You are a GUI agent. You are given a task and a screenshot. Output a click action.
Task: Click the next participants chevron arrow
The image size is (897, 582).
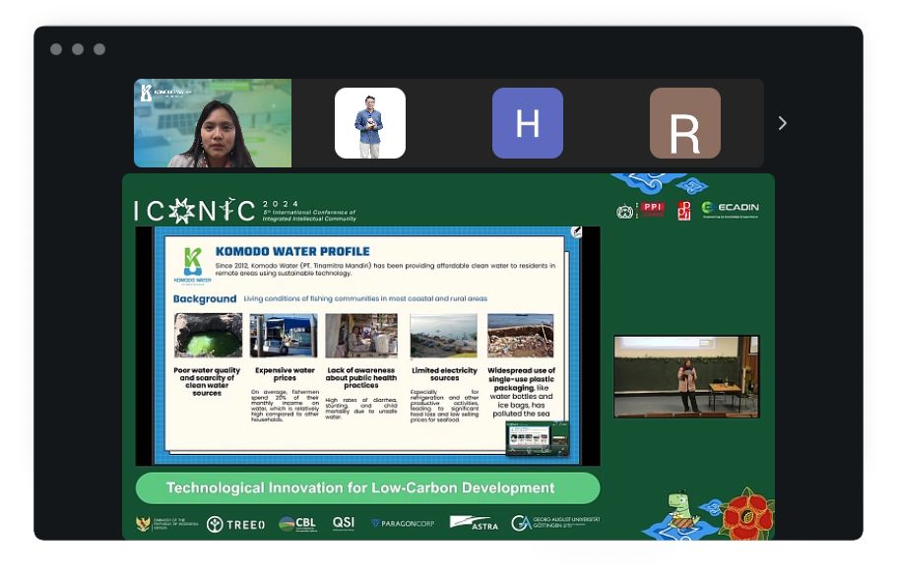783,123
